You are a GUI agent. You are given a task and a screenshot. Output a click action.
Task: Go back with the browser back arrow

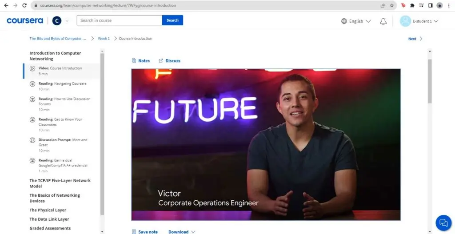(x=6, y=5)
